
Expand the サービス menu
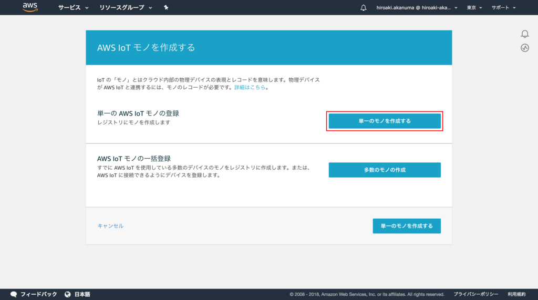pyautogui.click(x=73, y=7)
